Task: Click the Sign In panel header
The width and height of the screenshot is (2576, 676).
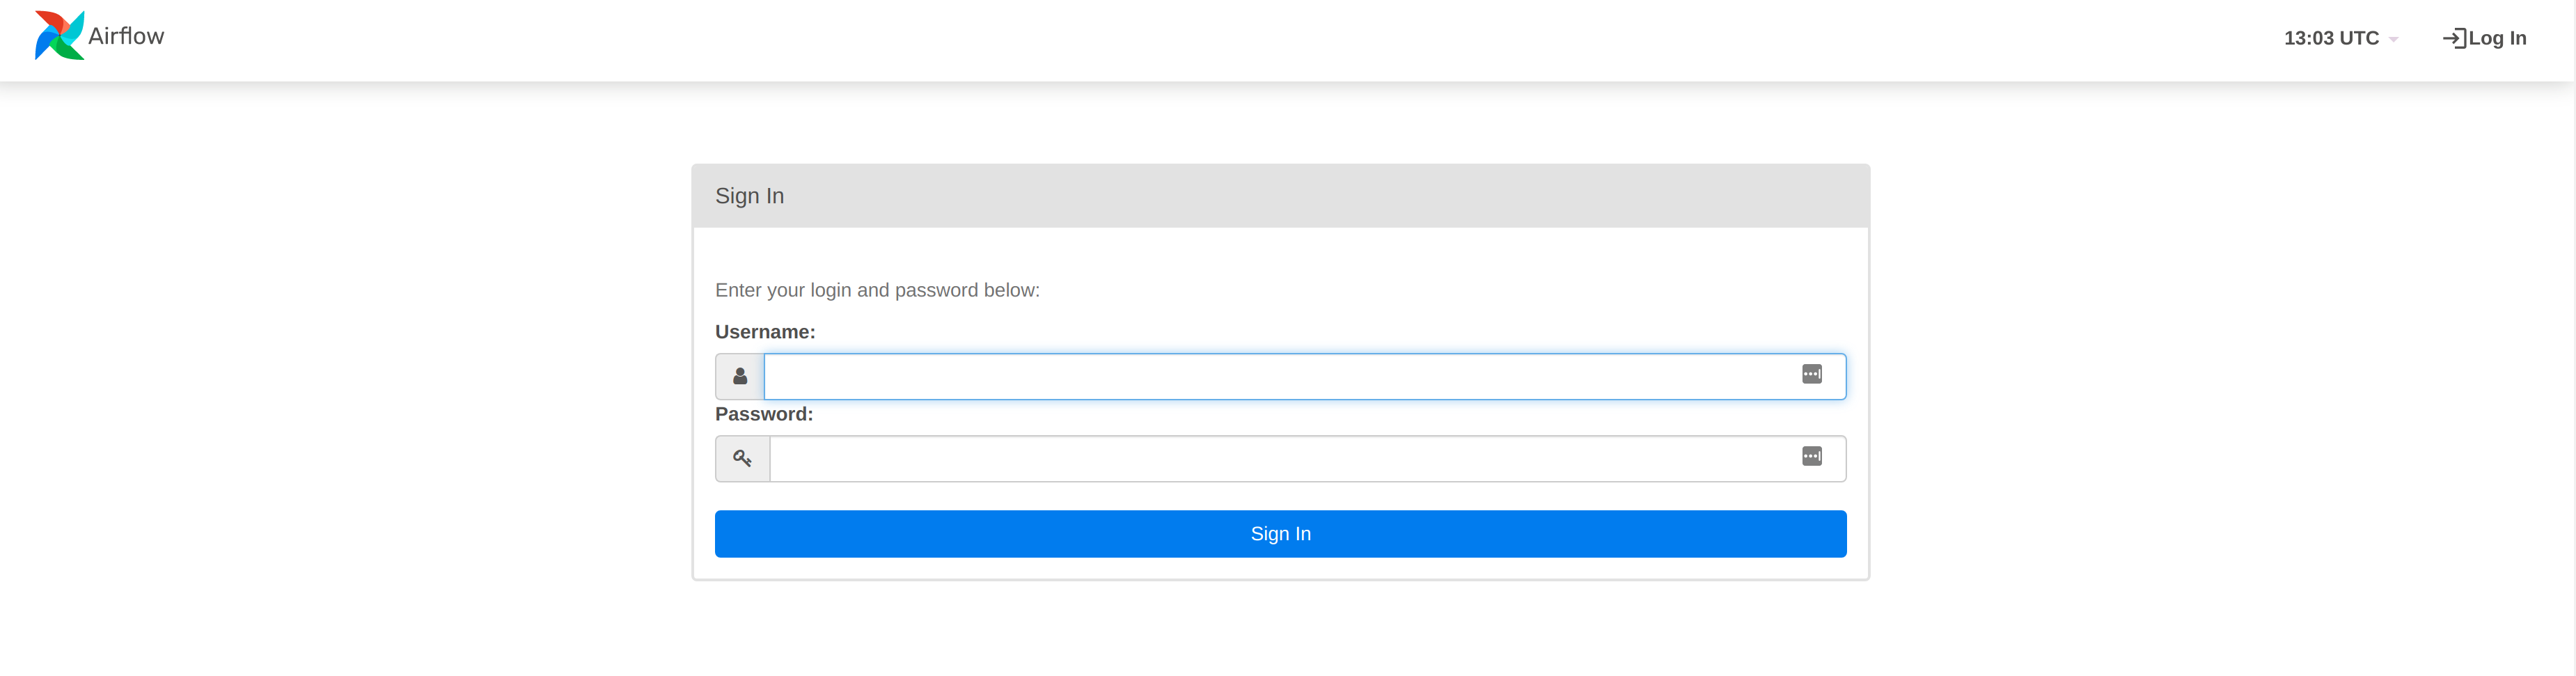Action: 1280,196
